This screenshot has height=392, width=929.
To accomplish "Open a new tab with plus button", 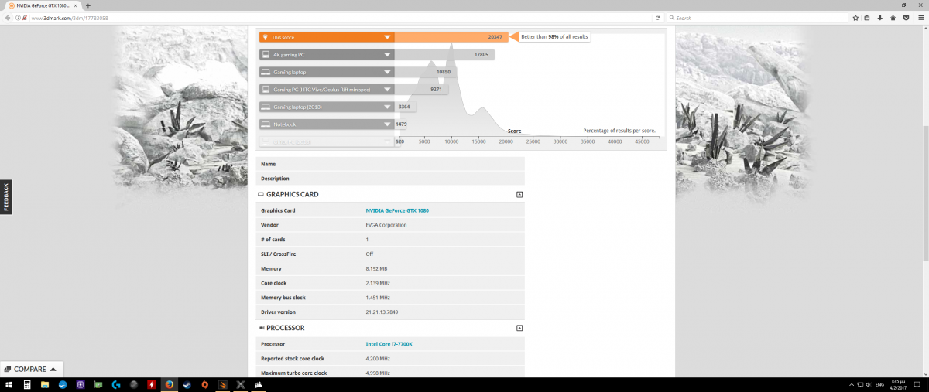I will [x=88, y=5].
